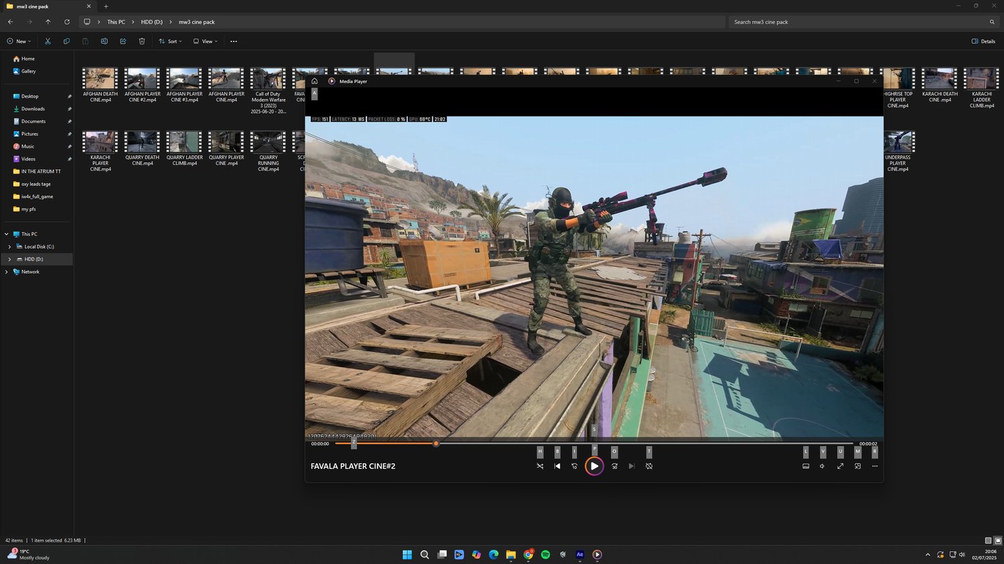Click This PC in the address bar
The image size is (1004, 564).
point(116,22)
